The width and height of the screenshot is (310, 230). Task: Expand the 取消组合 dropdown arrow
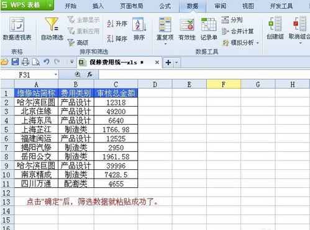(x=301, y=43)
